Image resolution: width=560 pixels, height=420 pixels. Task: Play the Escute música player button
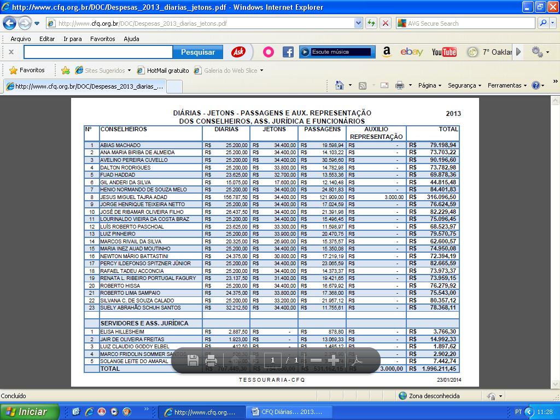[305, 52]
